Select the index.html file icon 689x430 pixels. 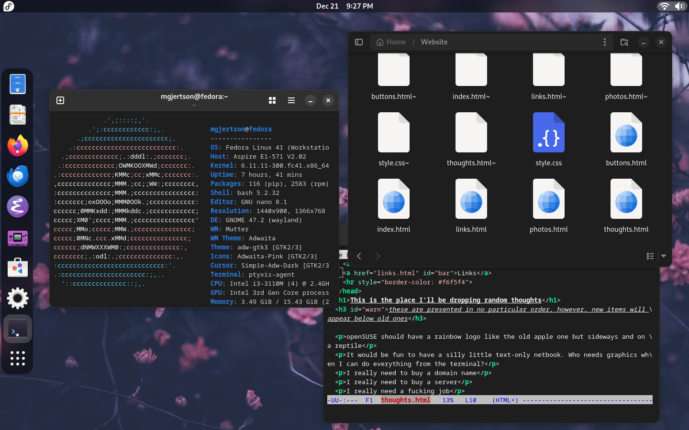(x=394, y=199)
